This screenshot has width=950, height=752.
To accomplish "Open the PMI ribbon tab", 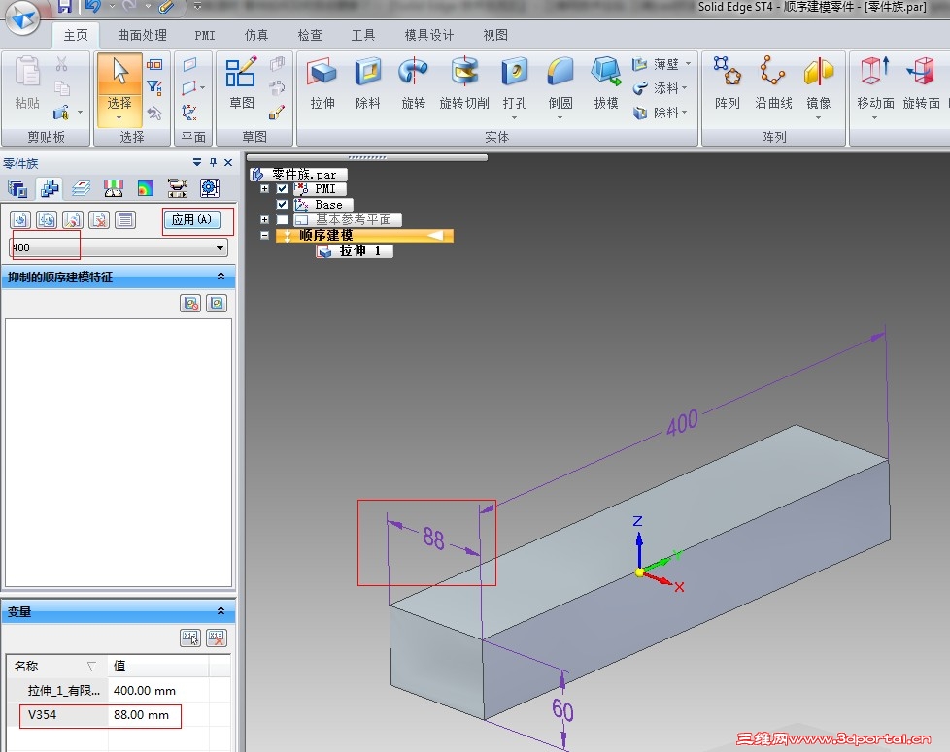I will [x=205, y=35].
